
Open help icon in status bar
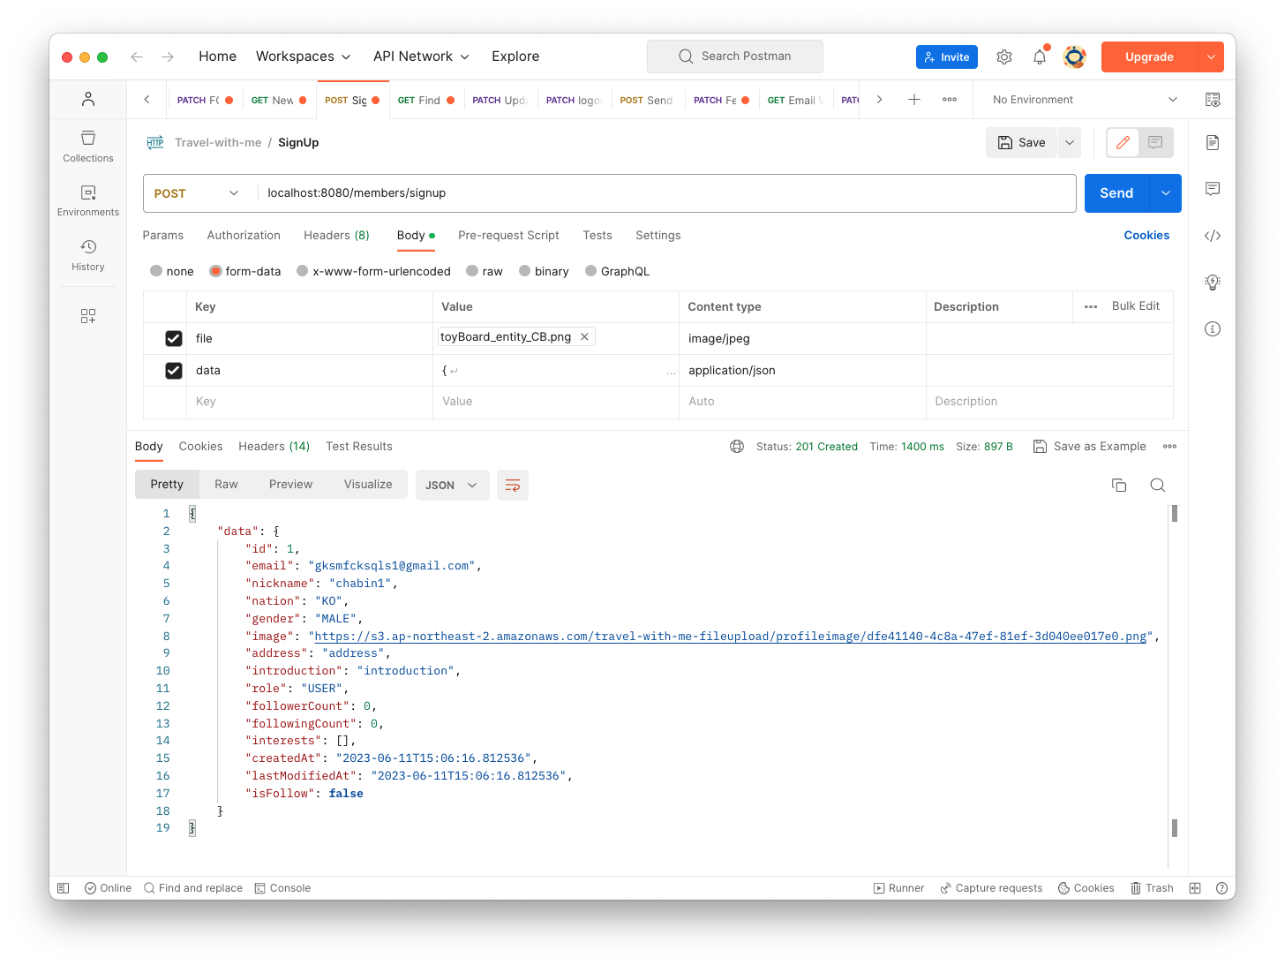tap(1221, 888)
